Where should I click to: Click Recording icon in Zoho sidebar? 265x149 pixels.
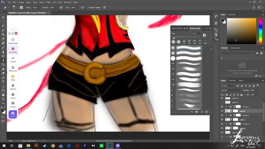click(13, 50)
